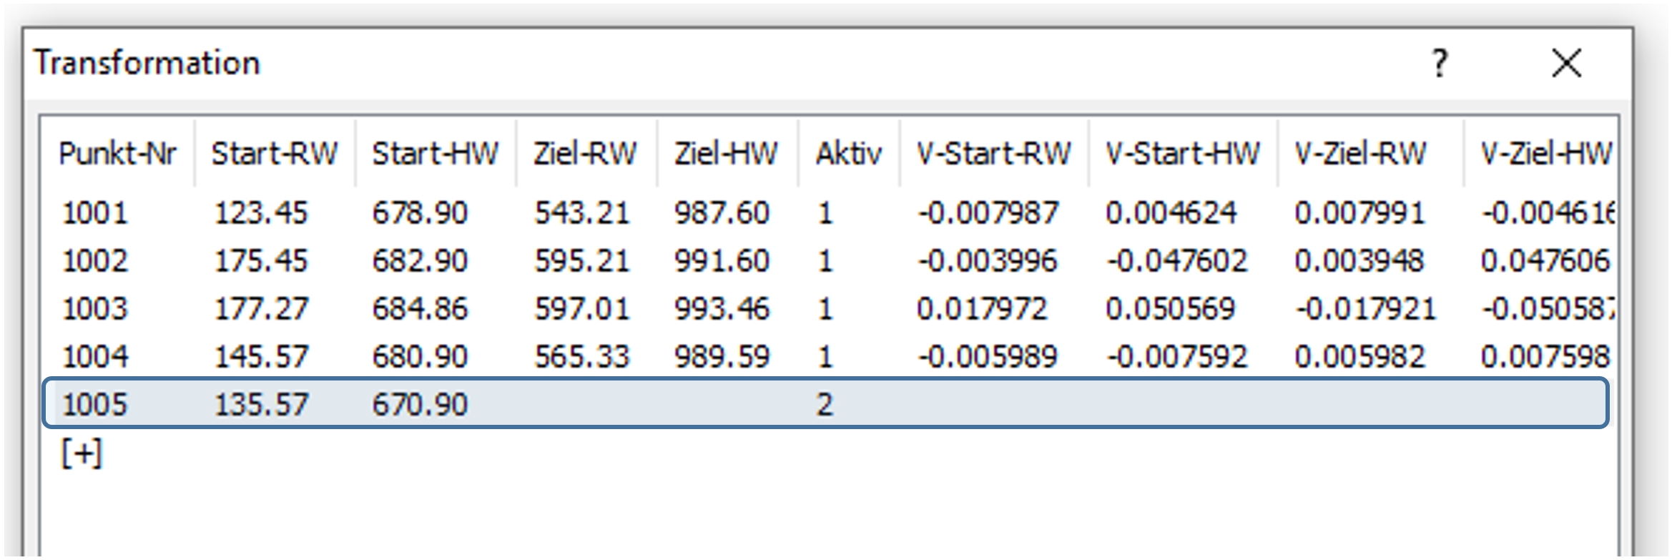Edit the empty Ziel-HW cell of point 1005

725,405
